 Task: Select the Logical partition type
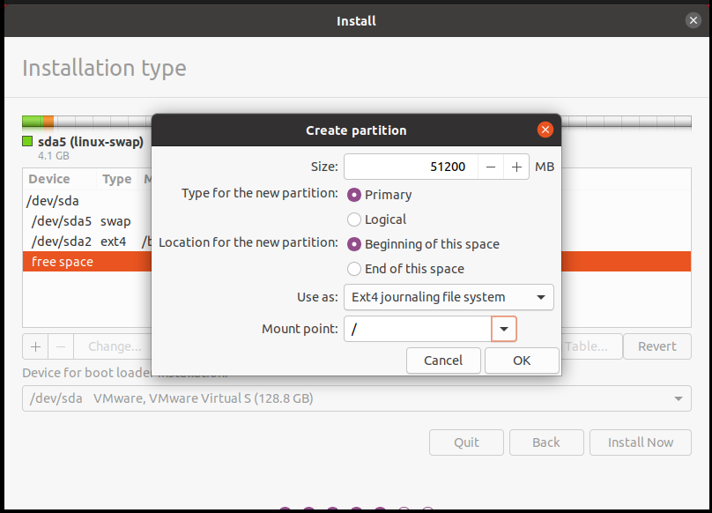click(355, 219)
